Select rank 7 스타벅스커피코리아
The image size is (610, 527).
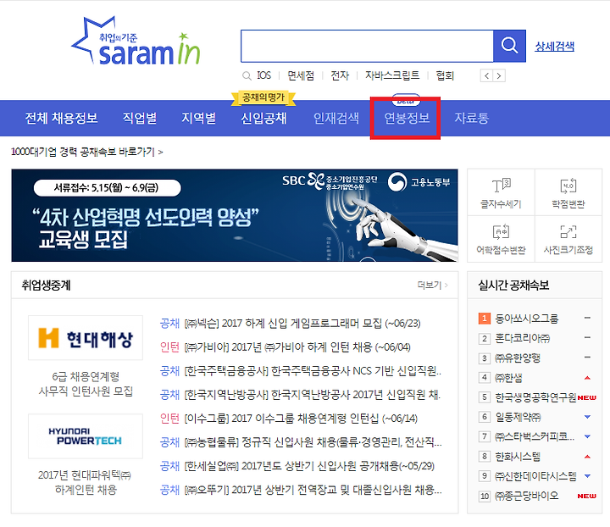[535, 436]
